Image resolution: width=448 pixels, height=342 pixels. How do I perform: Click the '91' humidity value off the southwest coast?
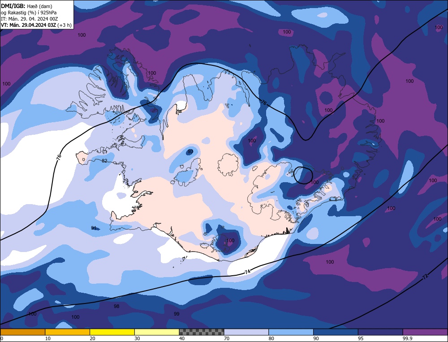click(x=94, y=228)
